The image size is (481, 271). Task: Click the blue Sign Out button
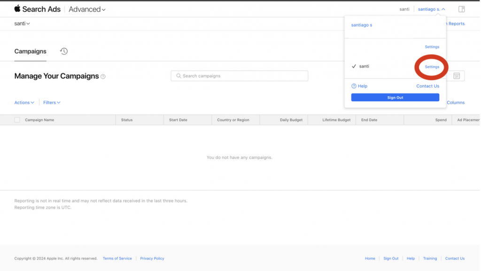tap(395, 98)
